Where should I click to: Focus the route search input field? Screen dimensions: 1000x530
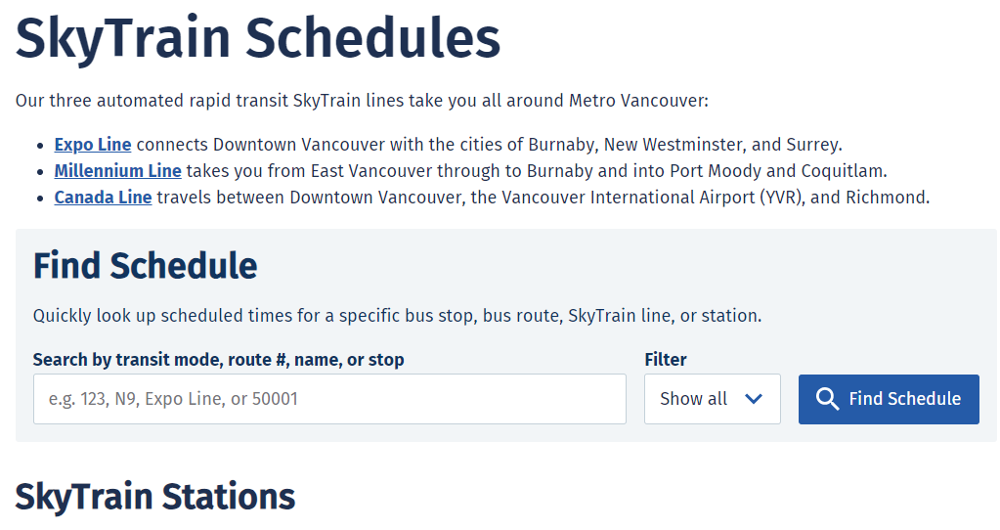[x=329, y=399]
